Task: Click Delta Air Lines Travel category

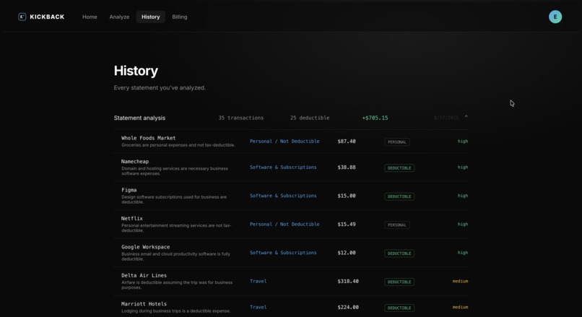Action: tap(259, 281)
